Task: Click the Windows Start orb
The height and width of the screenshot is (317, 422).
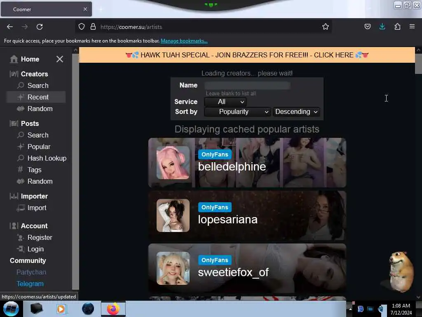Action: (11, 309)
